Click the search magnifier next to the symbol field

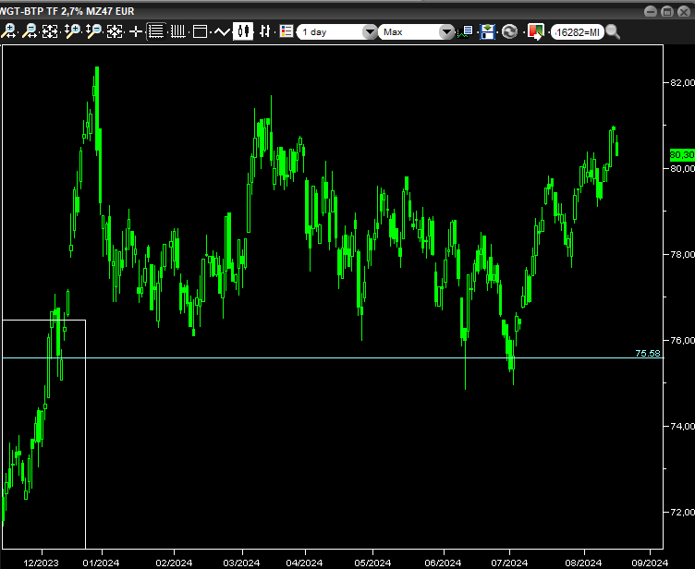tap(613, 31)
